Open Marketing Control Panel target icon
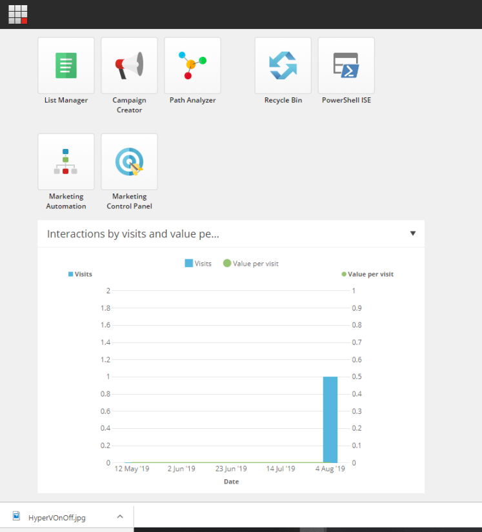Image resolution: width=482 pixels, height=532 pixels. 129,162
